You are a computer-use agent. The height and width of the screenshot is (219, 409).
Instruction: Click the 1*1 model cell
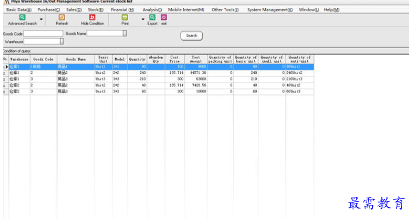coord(120,66)
